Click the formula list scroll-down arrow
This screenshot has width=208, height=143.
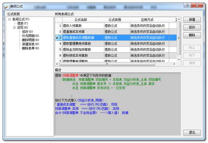coord(179,60)
